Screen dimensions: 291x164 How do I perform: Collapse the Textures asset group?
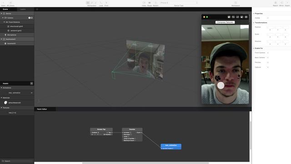tap(1, 108)
